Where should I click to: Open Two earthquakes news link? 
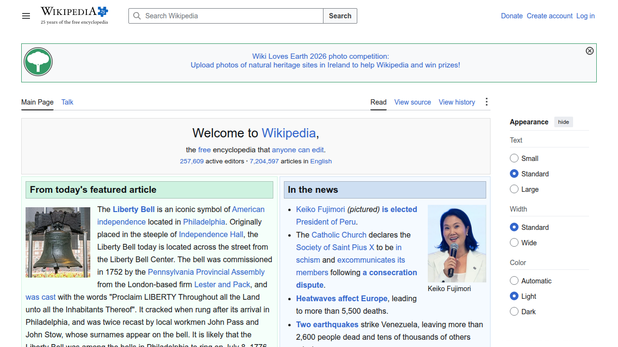click(327, 324)
